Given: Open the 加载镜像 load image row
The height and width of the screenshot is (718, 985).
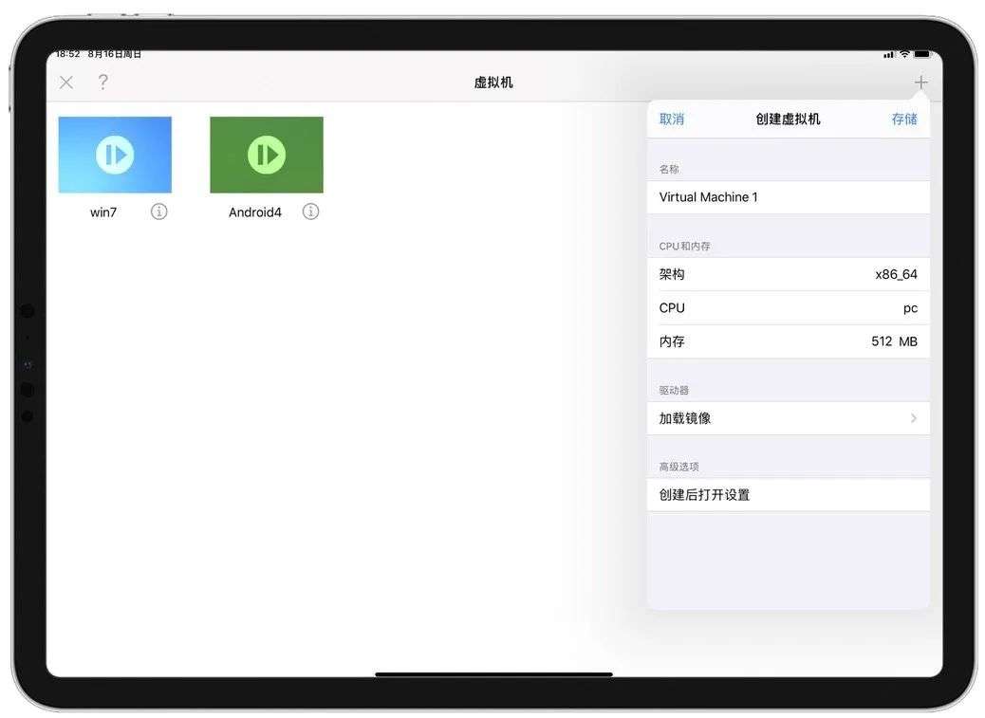Looking at the screenshot, I should 788,418.
